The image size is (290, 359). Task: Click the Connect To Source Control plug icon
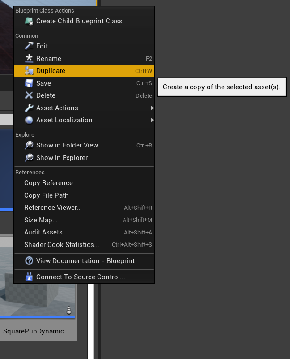click(x=29, y=277)
